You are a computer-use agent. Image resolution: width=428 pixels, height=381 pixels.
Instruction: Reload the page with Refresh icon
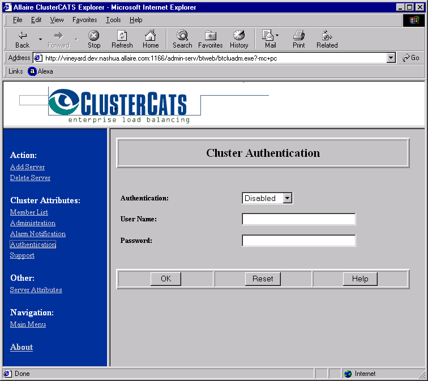(122, 35)
